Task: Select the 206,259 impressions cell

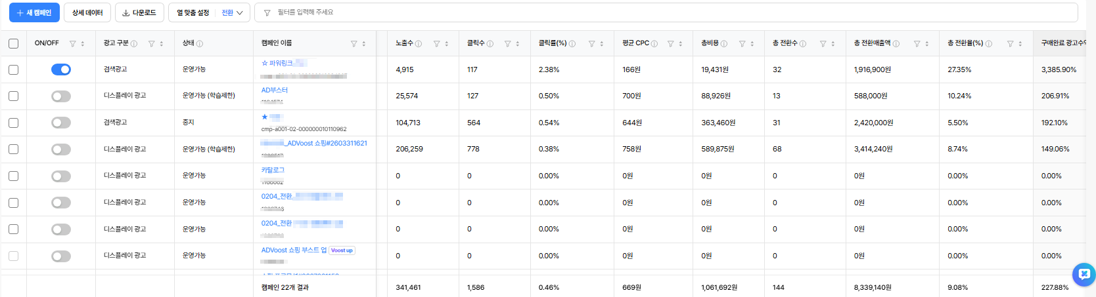Action: [x=409, y=149]
